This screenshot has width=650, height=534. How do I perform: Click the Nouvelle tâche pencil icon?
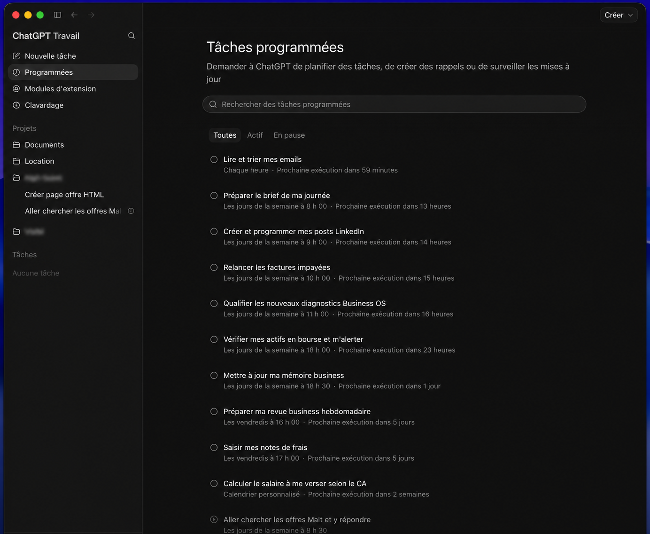pyautogui.click(x=16, y=56)
